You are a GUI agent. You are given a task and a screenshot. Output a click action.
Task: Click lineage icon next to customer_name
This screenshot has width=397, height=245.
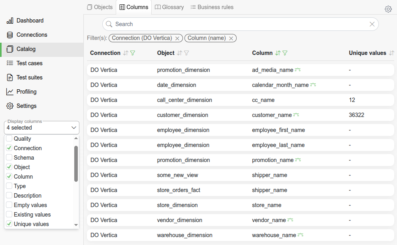pos(296,115)
